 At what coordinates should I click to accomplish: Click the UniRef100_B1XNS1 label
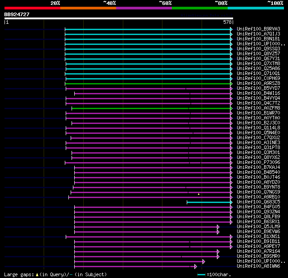(x=258, y=237)
